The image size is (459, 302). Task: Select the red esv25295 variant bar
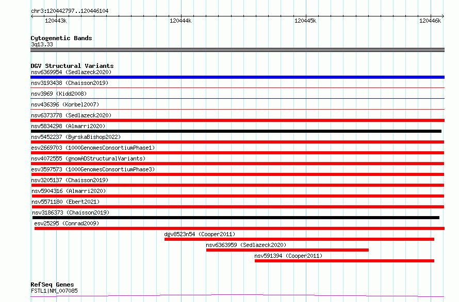239,228
